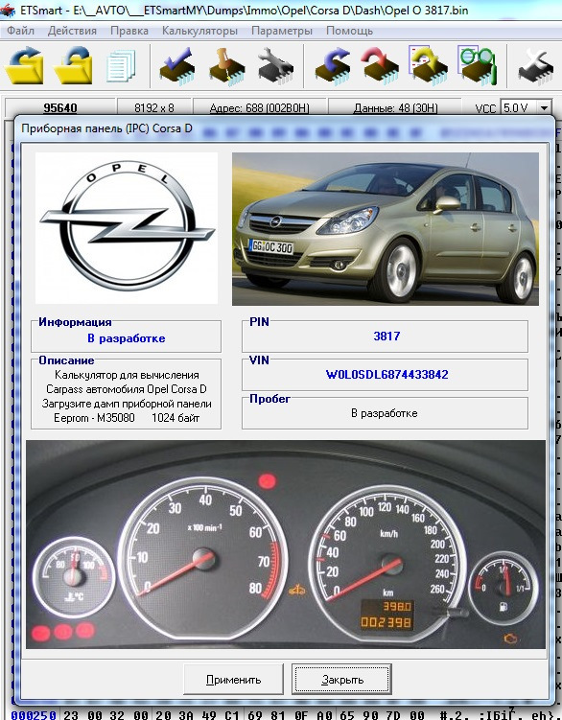Image resolution: width=562 pixels, height=720 pixels.
Task: Click the Данные: 48 (30H) cell
Action: point(395,108)
